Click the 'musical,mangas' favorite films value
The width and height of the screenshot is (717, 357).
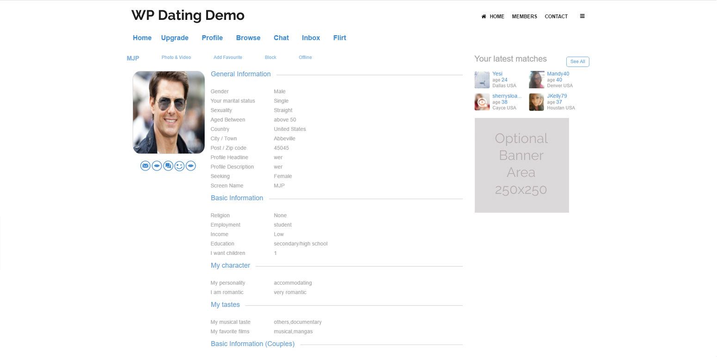[294, 332]
